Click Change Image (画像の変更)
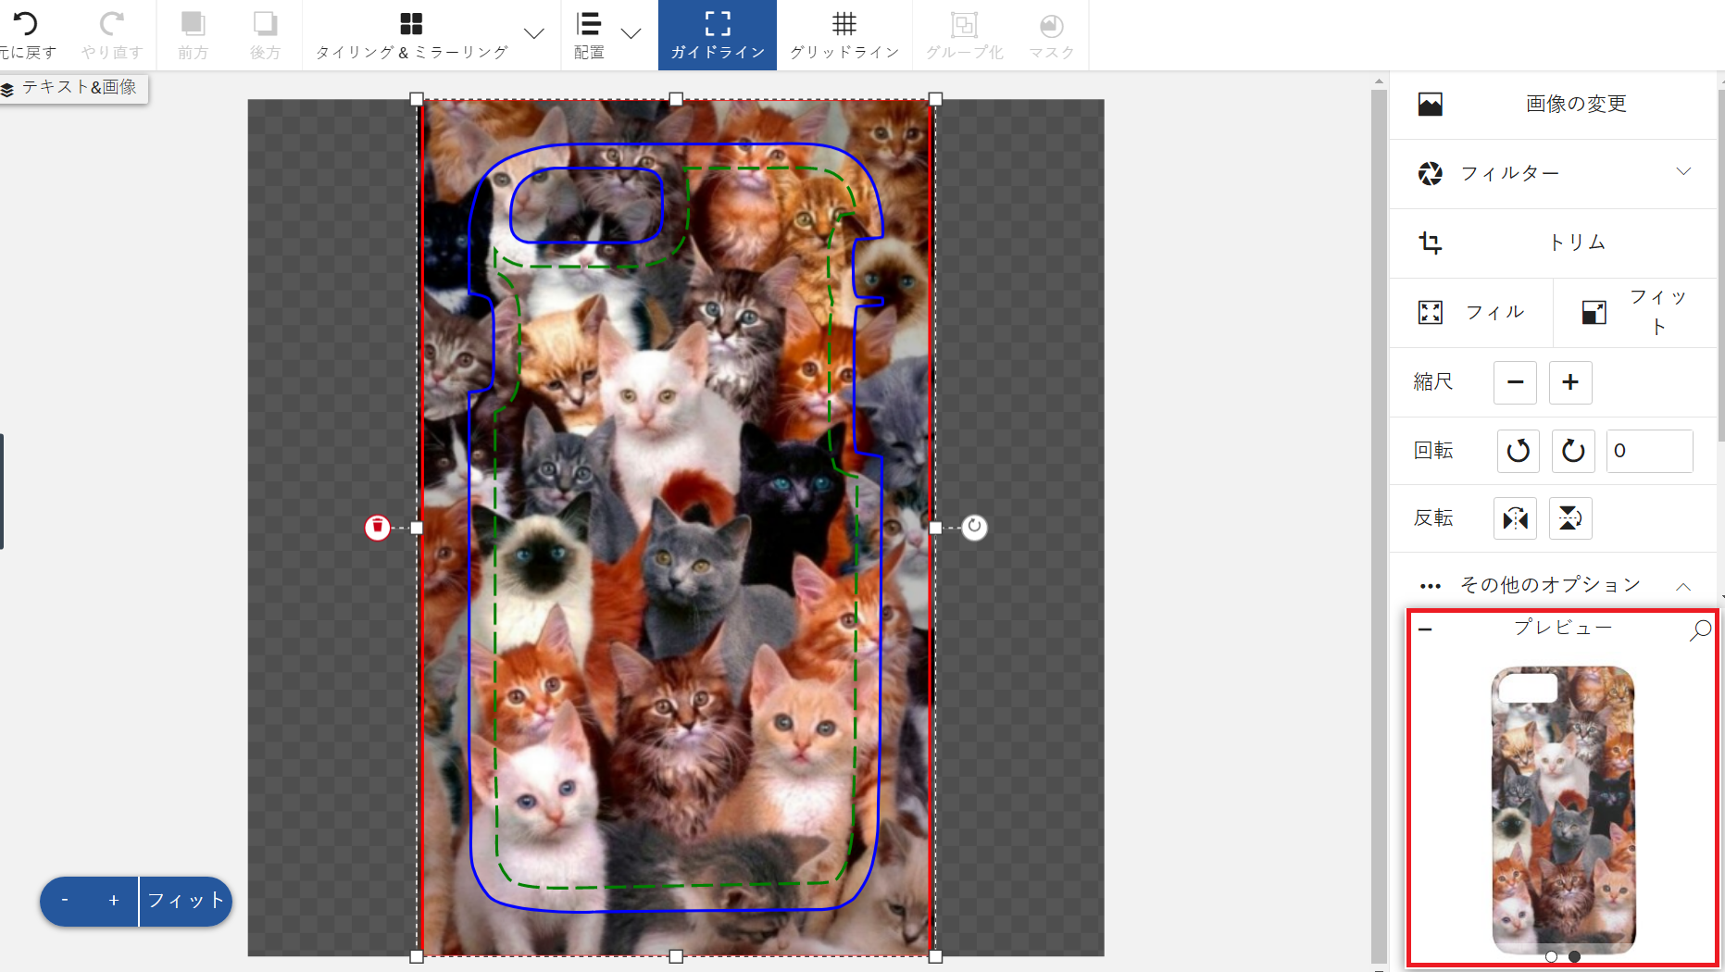Viewport: 1725px width, 972px height. point(1554,105)
